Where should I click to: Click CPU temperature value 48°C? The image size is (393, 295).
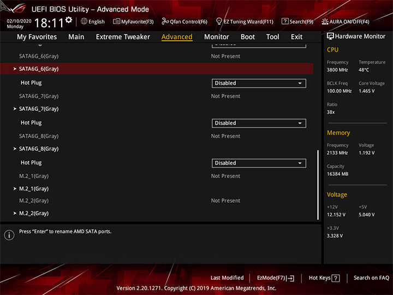point(364,70)
